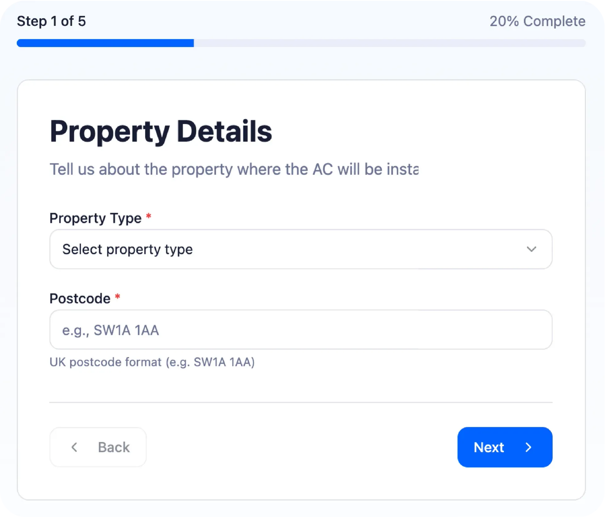Screen dimensions: 605x517
Task: Click the 'Select property type' placeholder text
Action: pyautogui.click(x=127, y=249)
